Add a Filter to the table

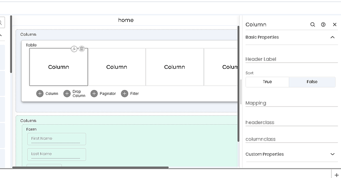124,93
